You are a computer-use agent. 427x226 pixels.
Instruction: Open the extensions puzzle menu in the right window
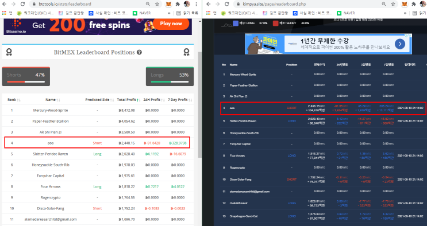tap(414, 4)
